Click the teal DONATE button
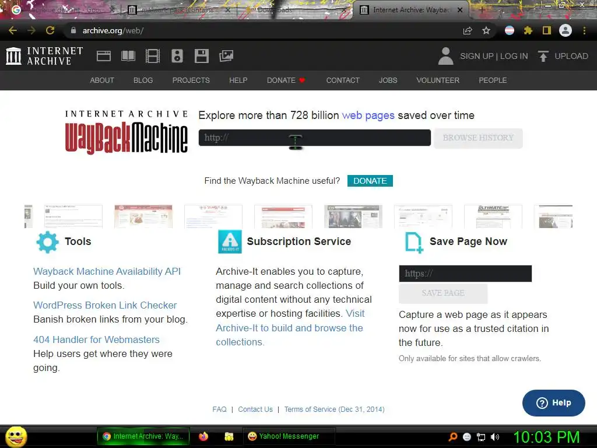597x448 pixels. (370, 181)
